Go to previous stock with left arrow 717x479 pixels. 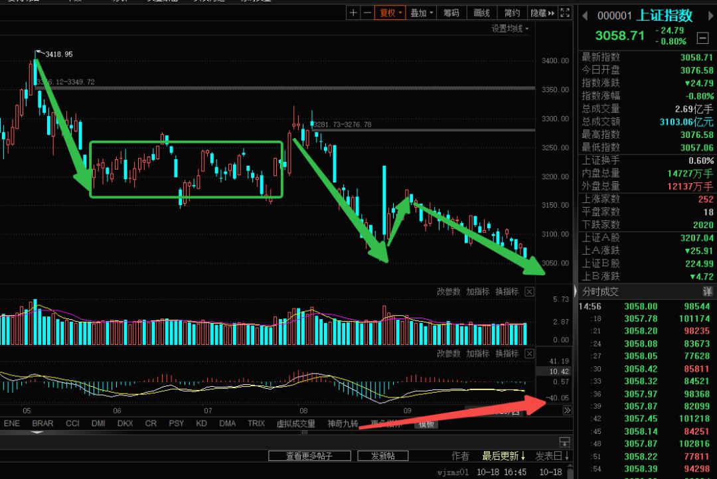[x=584, y=15]
